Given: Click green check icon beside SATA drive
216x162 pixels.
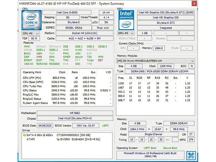Looking at the screenshot, I should pyautogui.click(x=24, y=135).
